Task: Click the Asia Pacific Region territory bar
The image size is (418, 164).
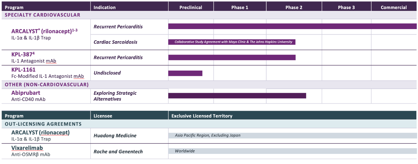Action: tap(293, 135)
